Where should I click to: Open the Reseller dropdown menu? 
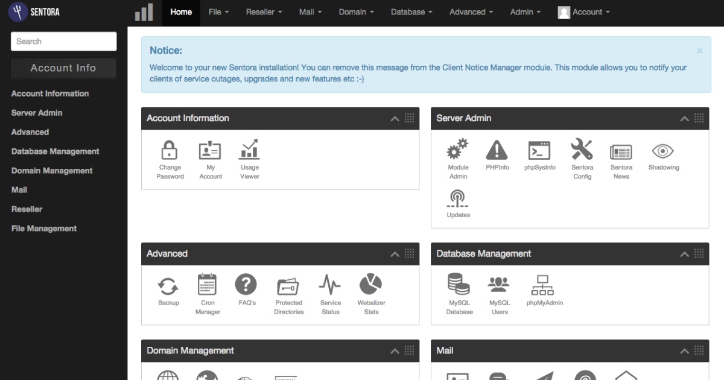[x=264, y=12]
